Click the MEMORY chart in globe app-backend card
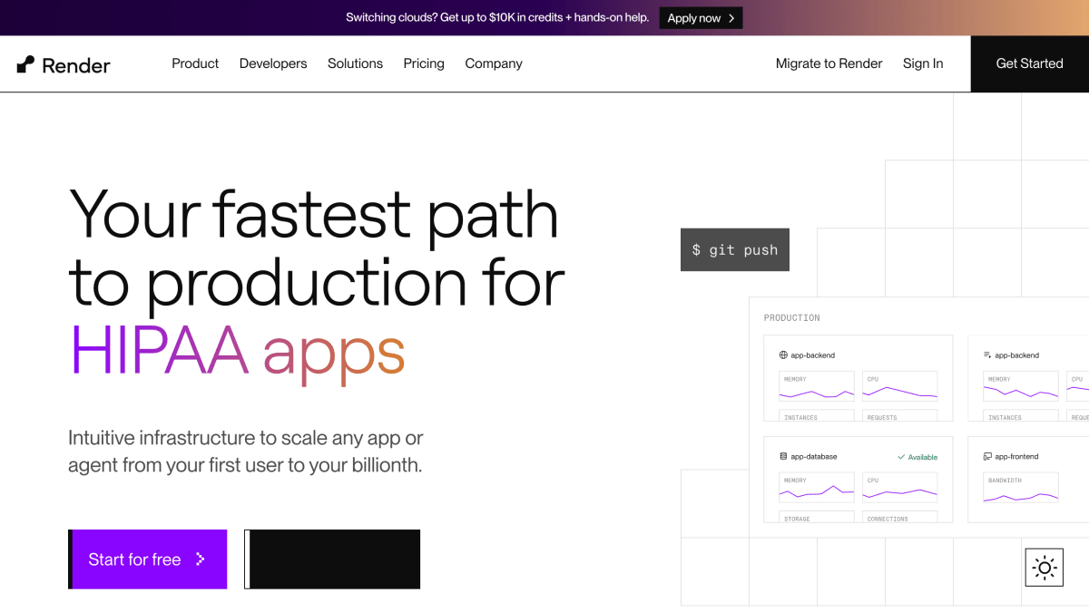This screenshot has height=612, width=1089. point(817,386)
